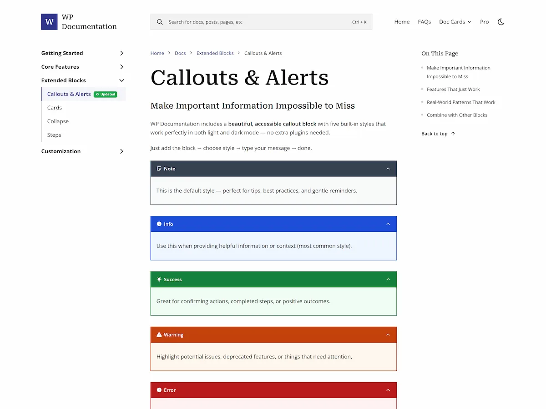Open the Pro nav menu item
546x409 pixels.
[485, 22]
